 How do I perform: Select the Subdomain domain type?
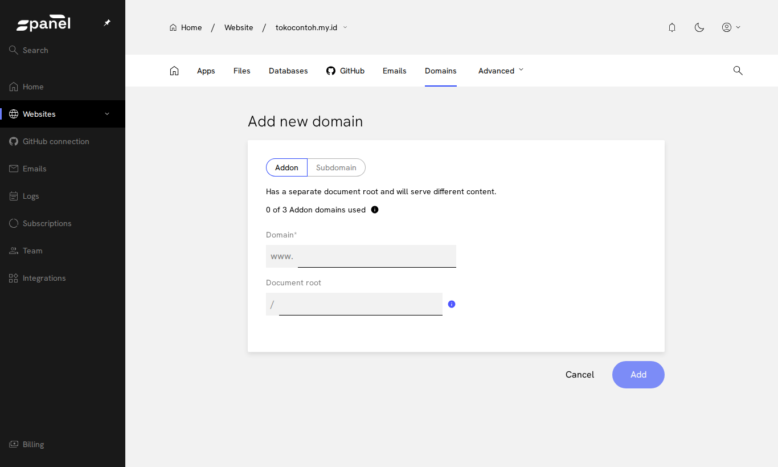[x=336, y=167]
